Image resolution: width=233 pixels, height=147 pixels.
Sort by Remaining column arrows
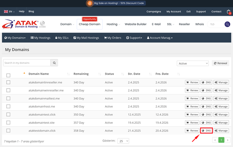99,74
